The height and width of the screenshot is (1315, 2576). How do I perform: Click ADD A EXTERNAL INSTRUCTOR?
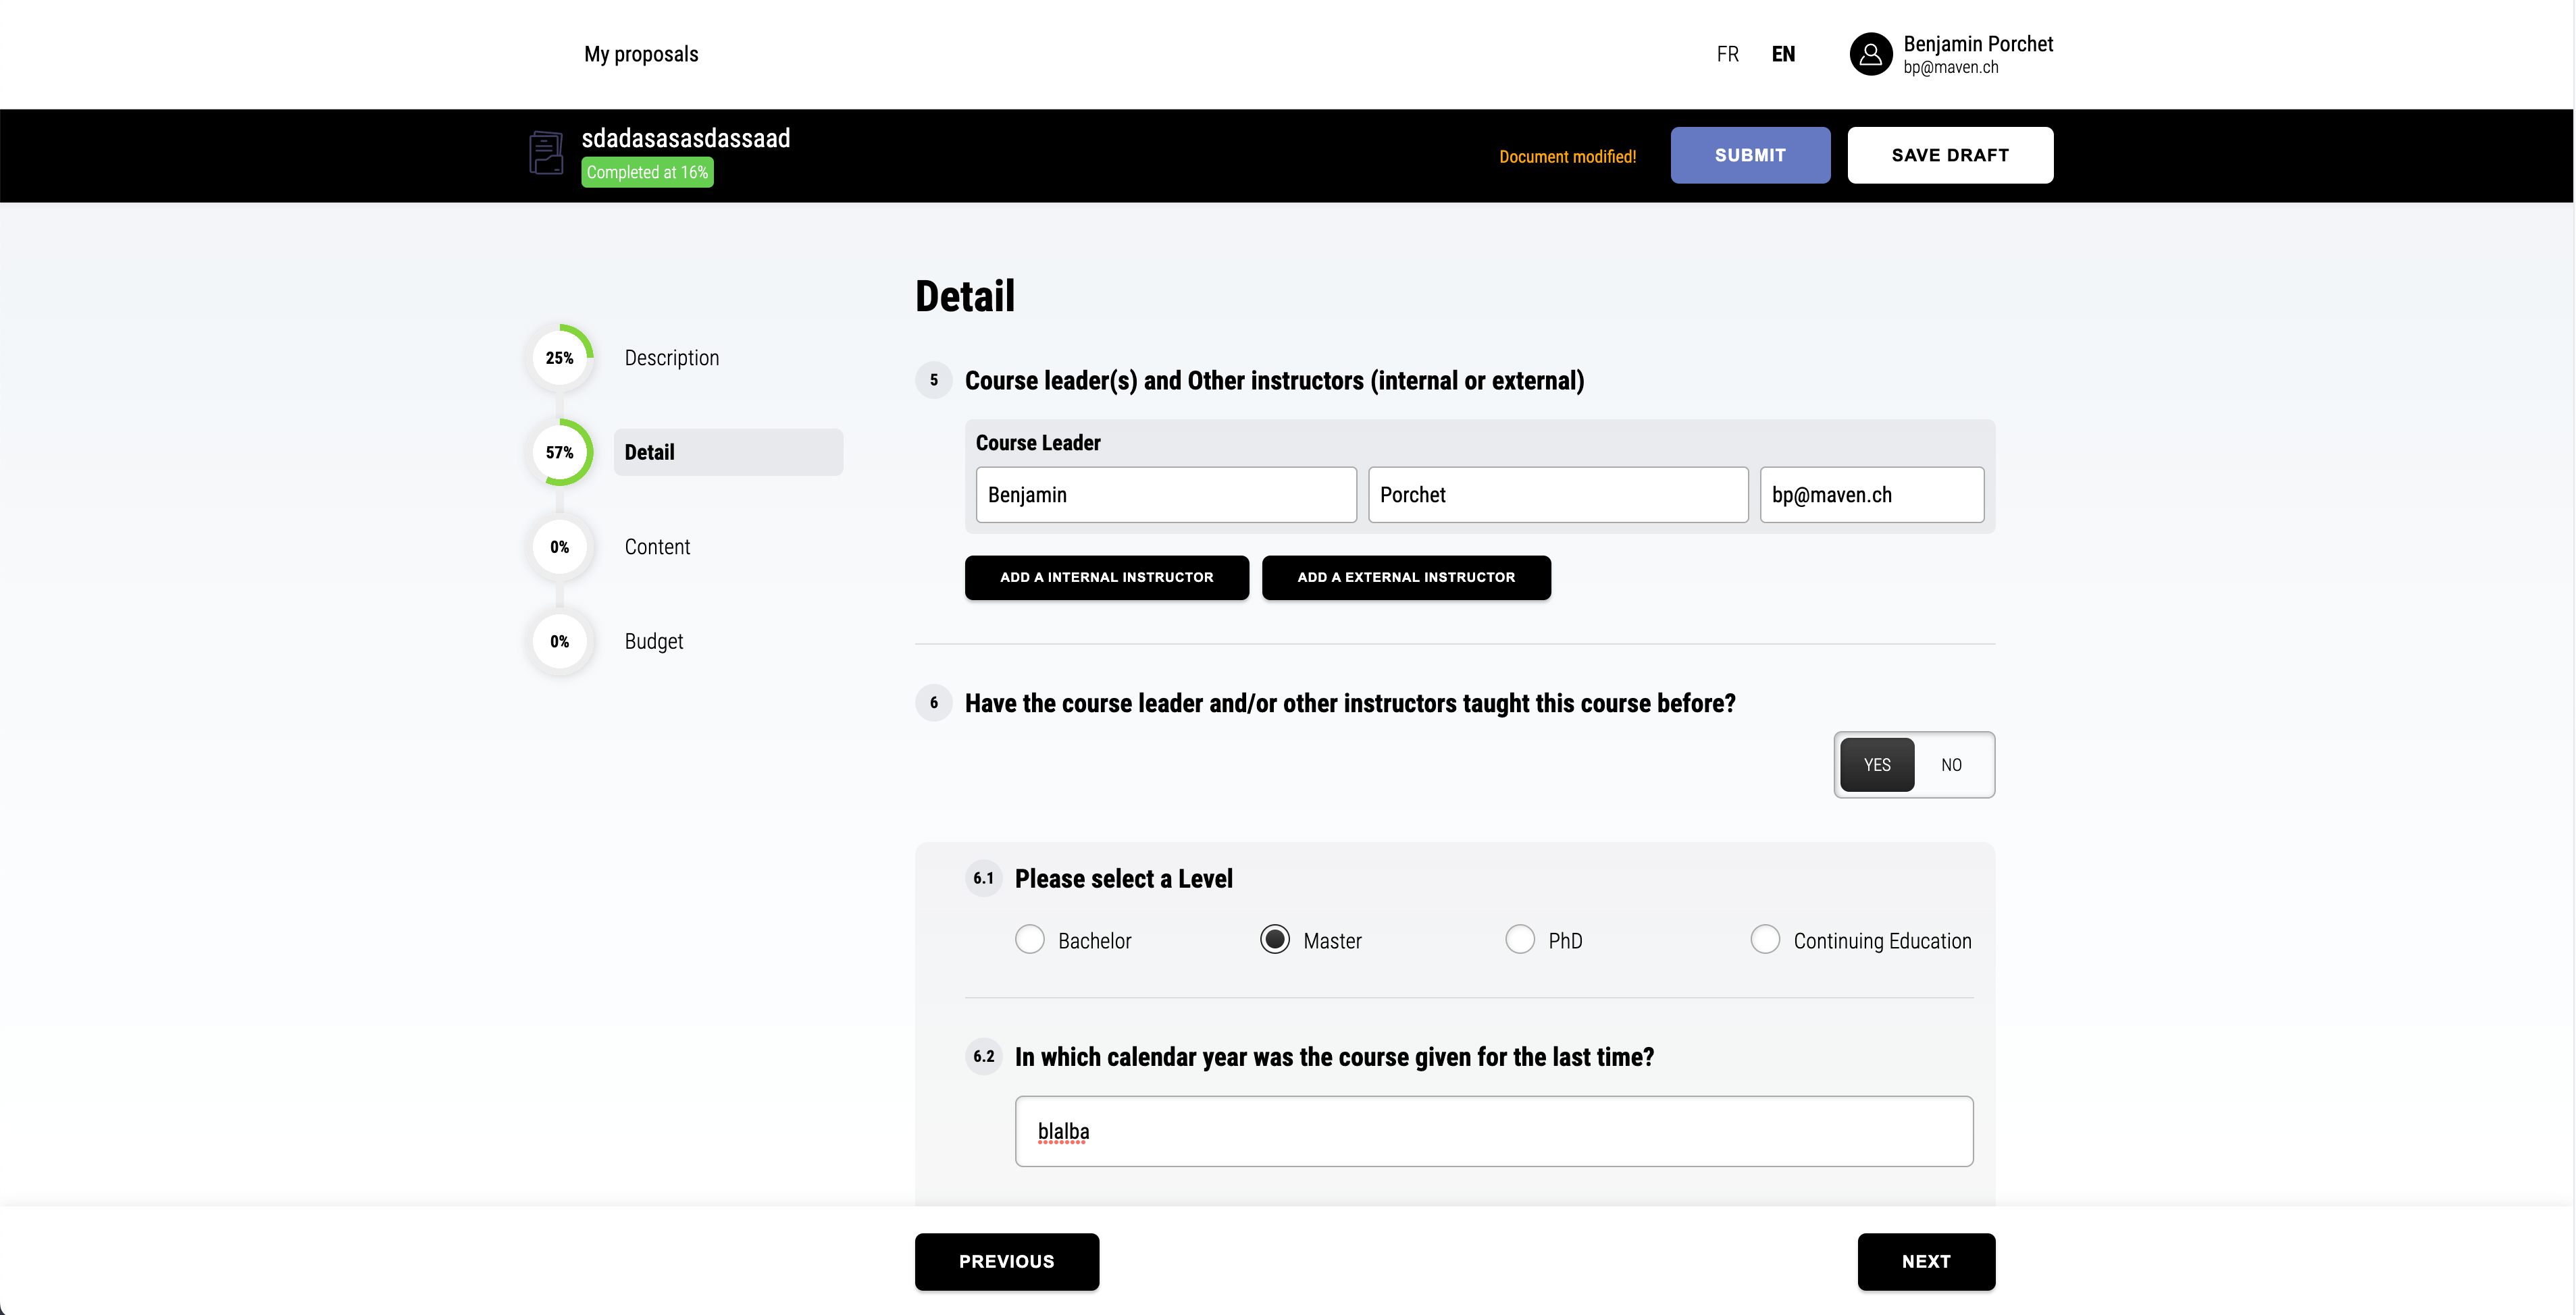(1406, 576)
